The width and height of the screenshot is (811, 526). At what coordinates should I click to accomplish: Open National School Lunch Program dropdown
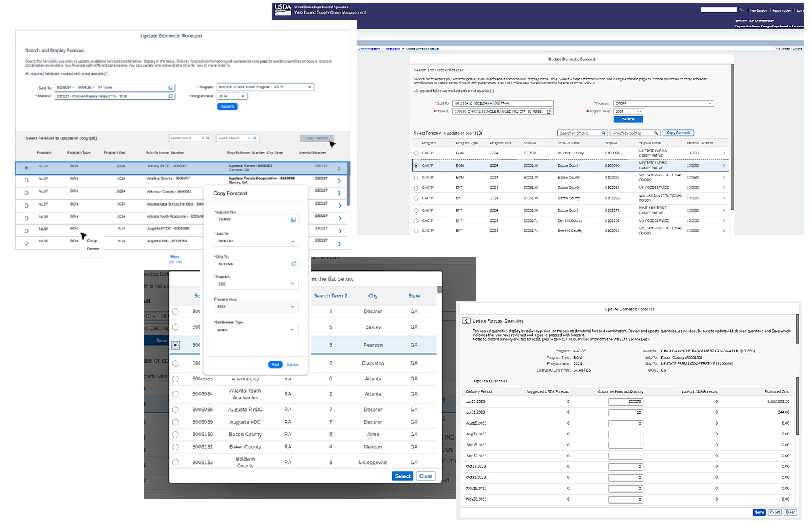pyautogui.click(x=310, y=87)
